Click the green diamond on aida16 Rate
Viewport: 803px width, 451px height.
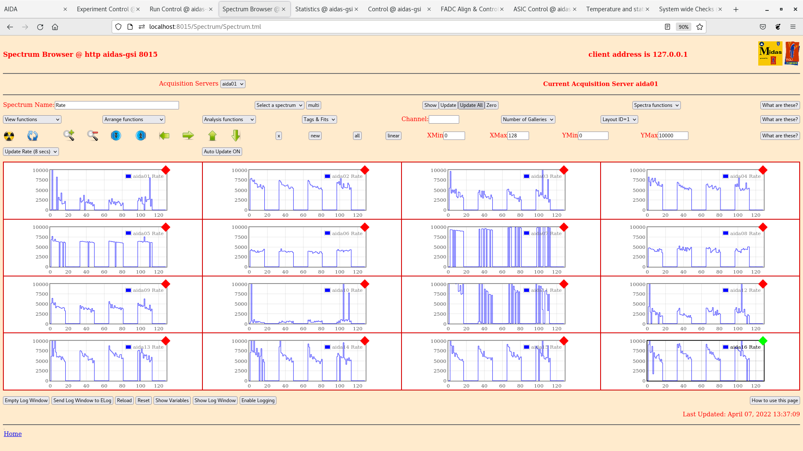tap(763, 341)
